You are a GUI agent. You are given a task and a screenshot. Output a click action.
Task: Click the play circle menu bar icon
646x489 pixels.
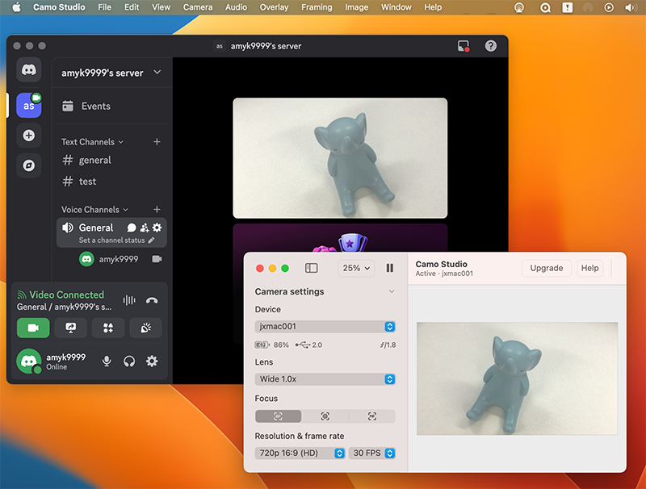(x=609, y=7)
